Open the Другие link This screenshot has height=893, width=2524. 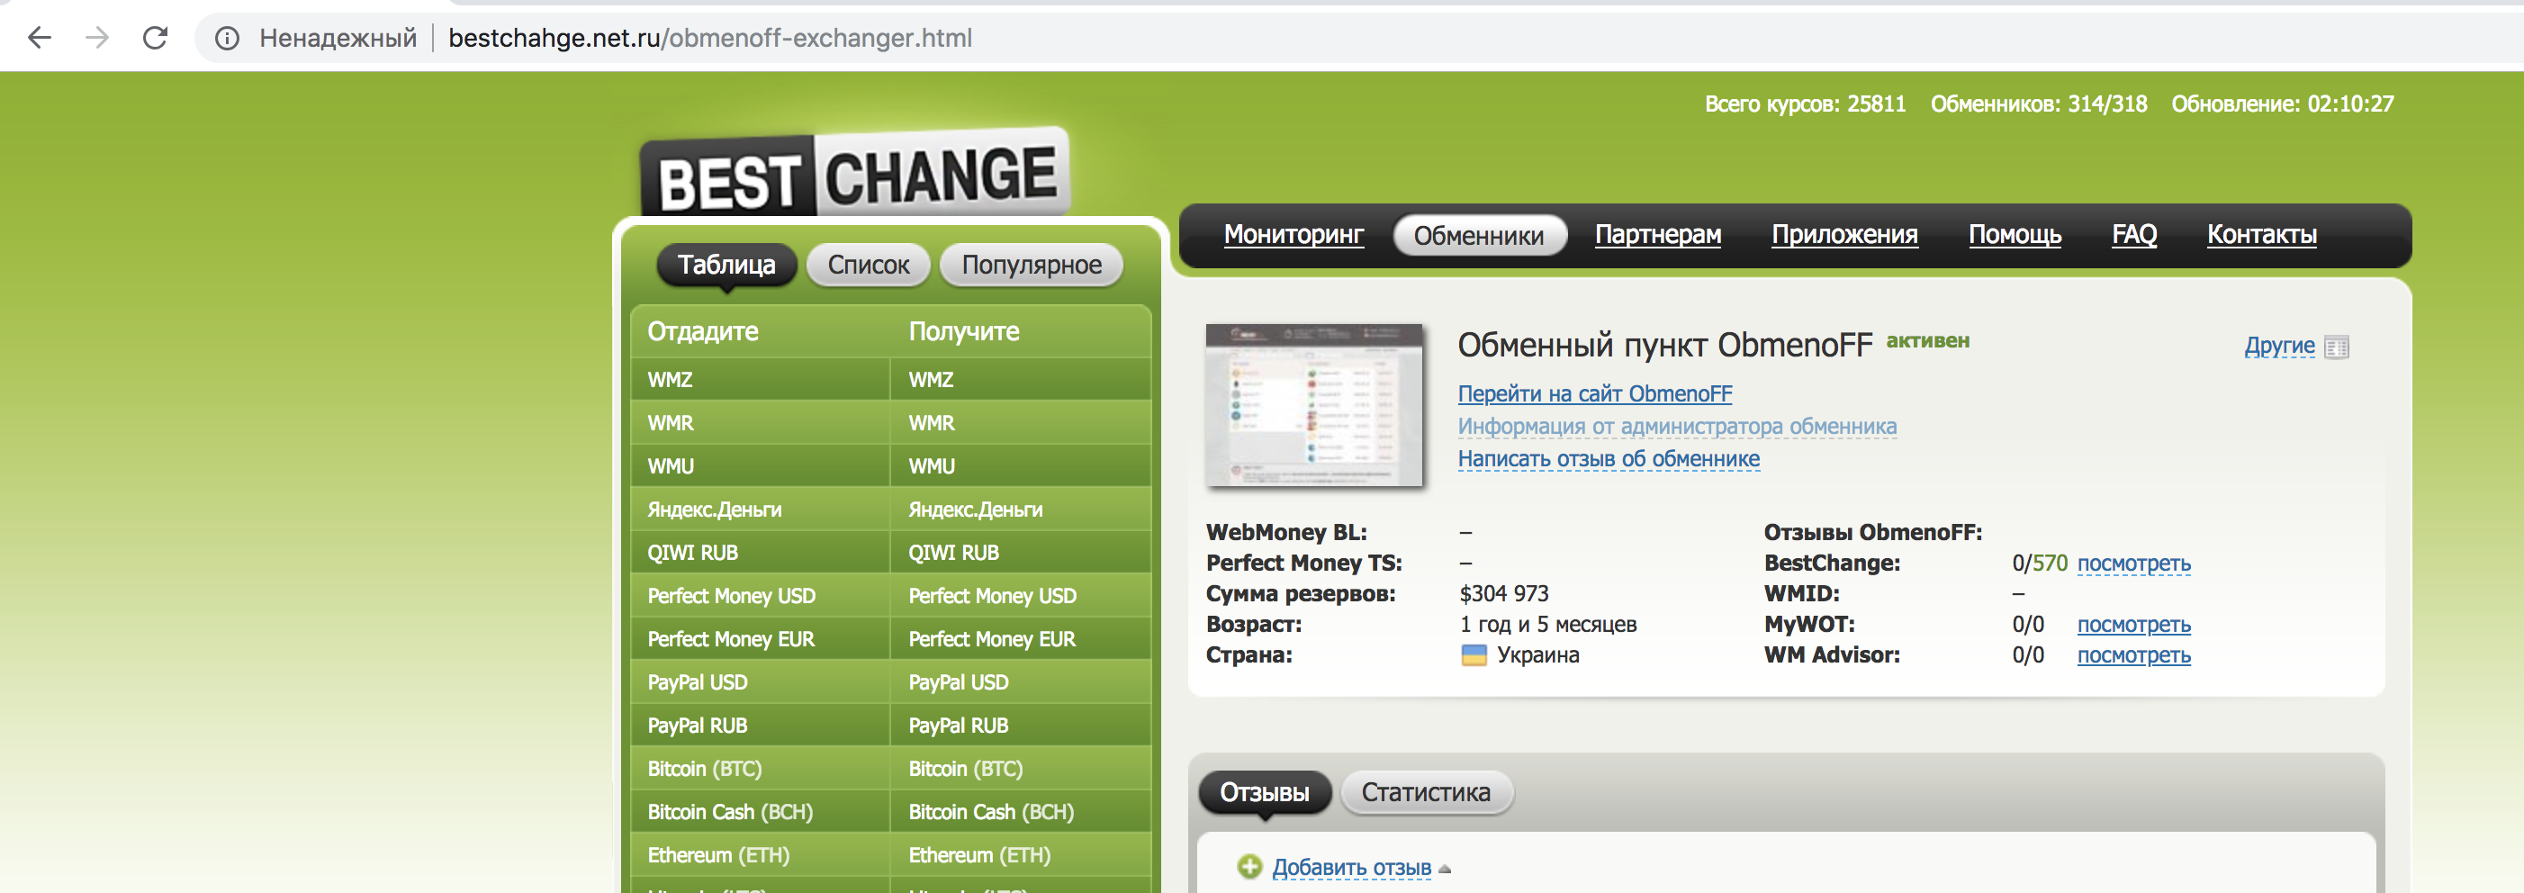point(2279,346)
